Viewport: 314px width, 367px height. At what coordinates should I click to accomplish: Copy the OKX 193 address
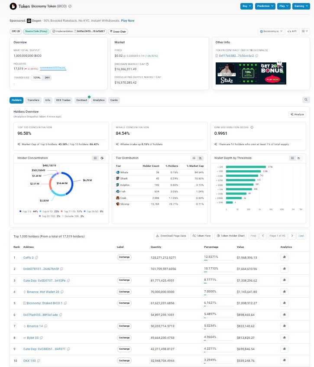(39, 361)
